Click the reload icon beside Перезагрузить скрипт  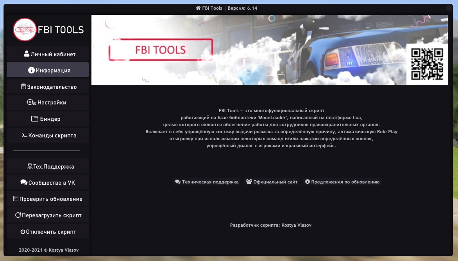tap(18, 215)
